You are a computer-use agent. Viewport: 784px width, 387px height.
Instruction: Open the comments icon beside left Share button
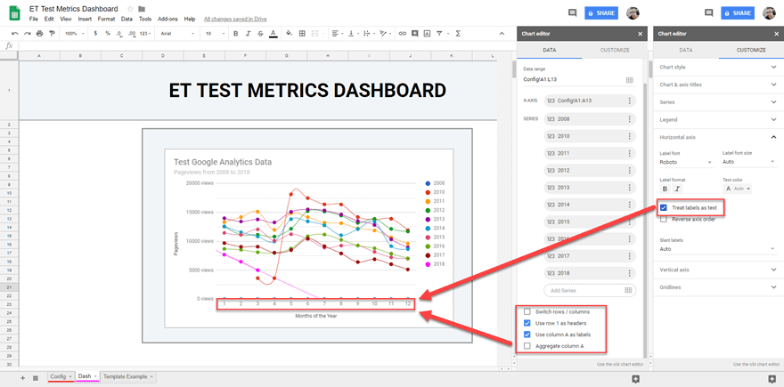[x=572, y=13]
